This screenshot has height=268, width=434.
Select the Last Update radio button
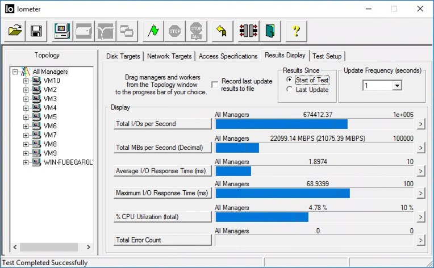tap(289, 89)
